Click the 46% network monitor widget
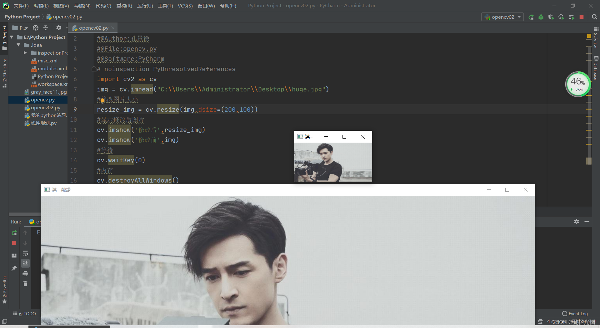 pyautogui.click(x=577, y=84)
